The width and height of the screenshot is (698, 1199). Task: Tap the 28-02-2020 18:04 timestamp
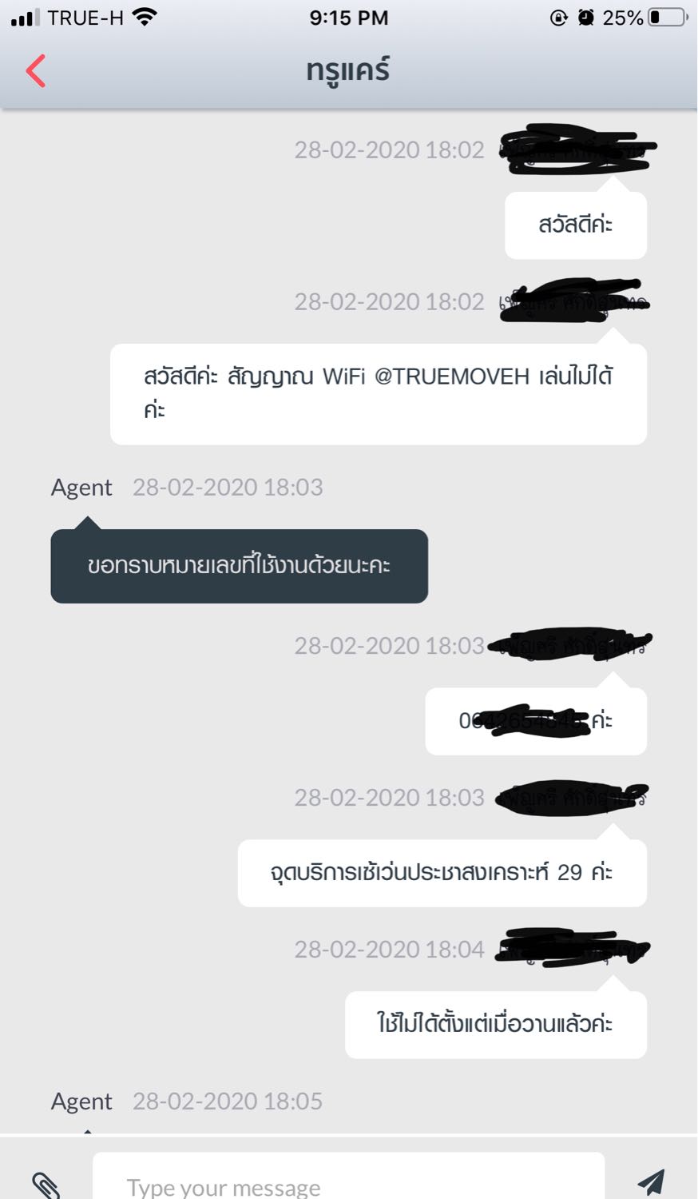(389, 950)
